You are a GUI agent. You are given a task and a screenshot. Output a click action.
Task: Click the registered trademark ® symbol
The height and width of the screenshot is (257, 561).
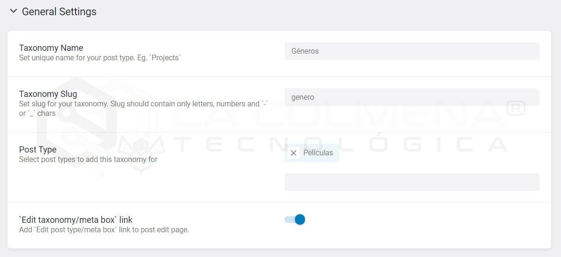pyautogui.click(x=515, y=109)
